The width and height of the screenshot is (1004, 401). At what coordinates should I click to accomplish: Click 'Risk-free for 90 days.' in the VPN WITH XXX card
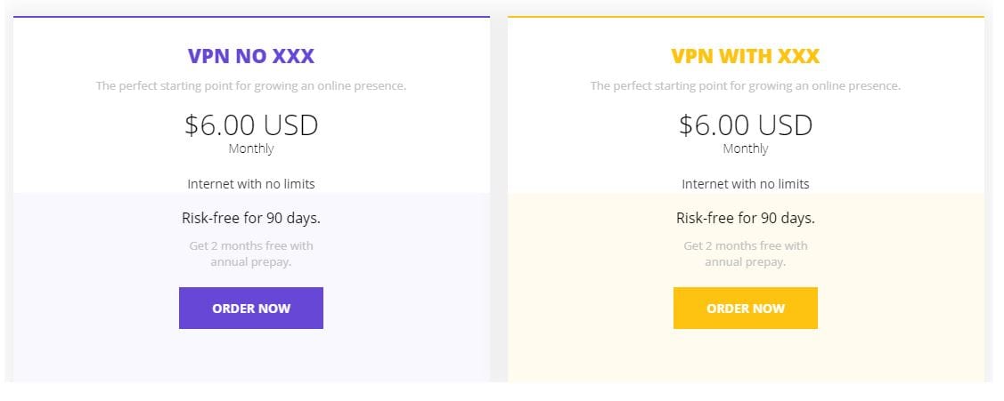tap(746, 218)
